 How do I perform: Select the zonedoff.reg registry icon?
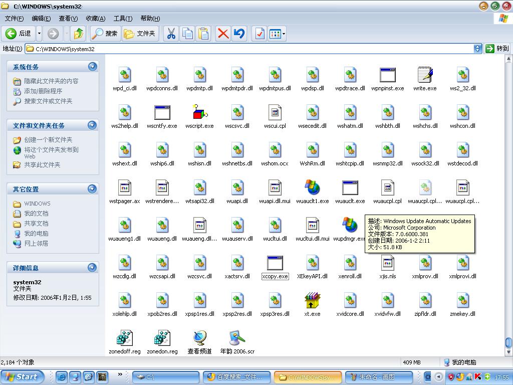[x=125, y=338]
